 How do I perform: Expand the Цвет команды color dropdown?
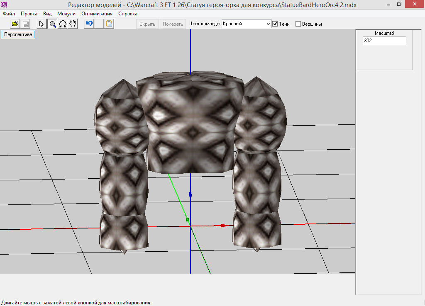[x=268, y=24]
